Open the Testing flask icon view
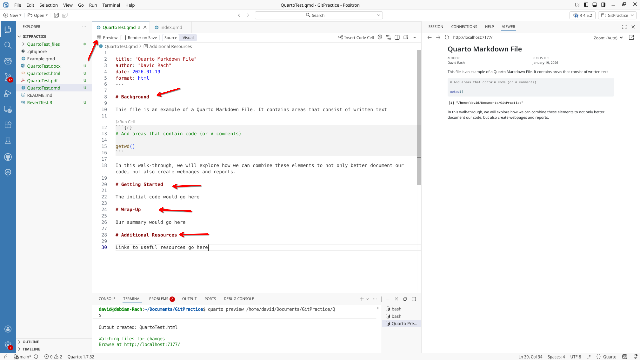The height and width of the screenshot is (360, 640). (8, 141)
